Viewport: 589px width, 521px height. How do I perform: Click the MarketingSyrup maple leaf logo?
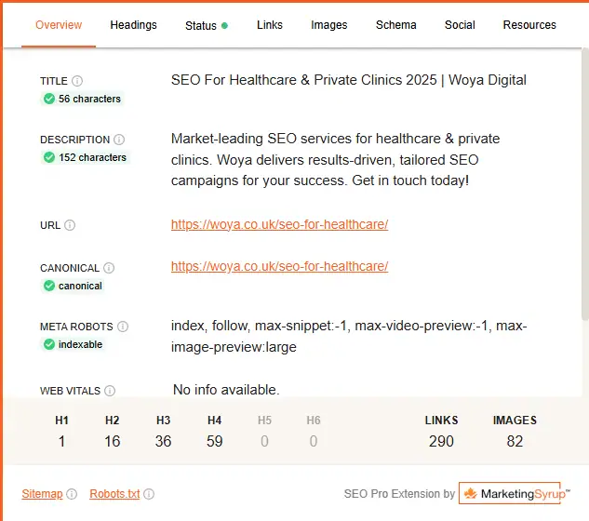[x=470, y=493]
